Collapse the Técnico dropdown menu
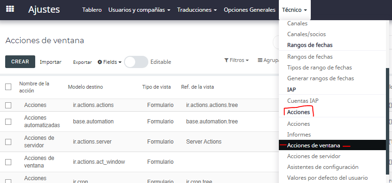Screen dimensions: 392x183 (294, 10)
